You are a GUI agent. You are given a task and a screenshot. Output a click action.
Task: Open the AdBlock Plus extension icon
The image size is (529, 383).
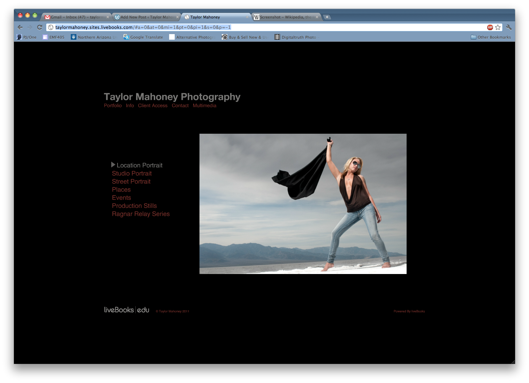[x=490, y=28]
